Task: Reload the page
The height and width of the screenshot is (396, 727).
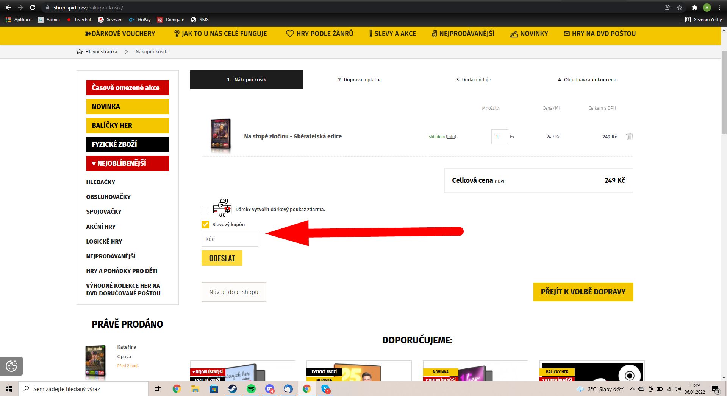Action: (33, 8)
